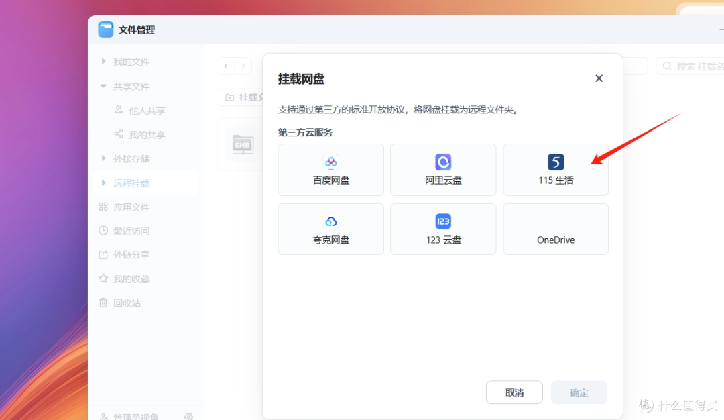This screenshot has height=420, width=724.
Task: Choose the OneDrive cloud service card
Action: (556, 229)
